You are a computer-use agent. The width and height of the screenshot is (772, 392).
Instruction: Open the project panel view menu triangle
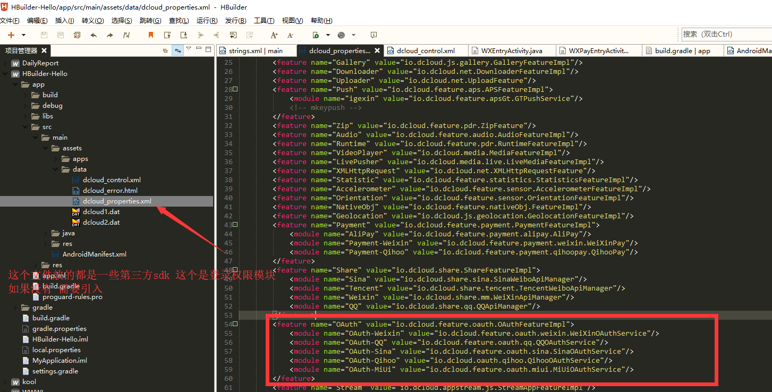pyautogui.click(x=188, y=49)
